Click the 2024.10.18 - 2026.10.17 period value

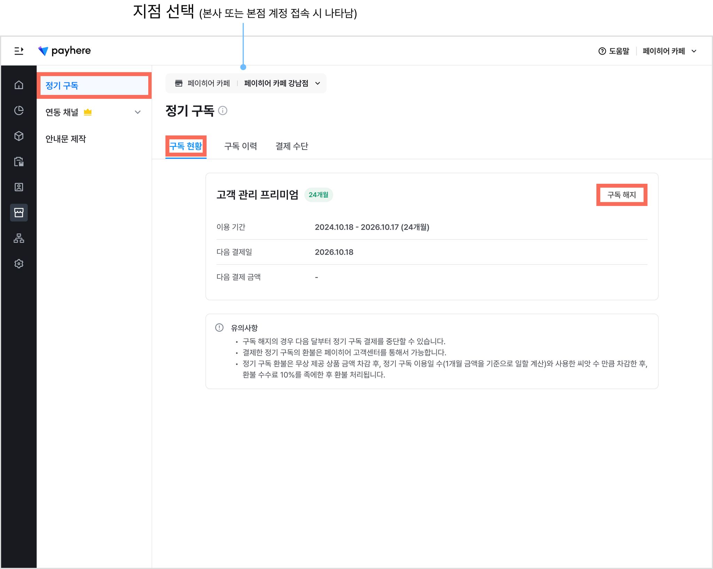[x=372, y=227]
